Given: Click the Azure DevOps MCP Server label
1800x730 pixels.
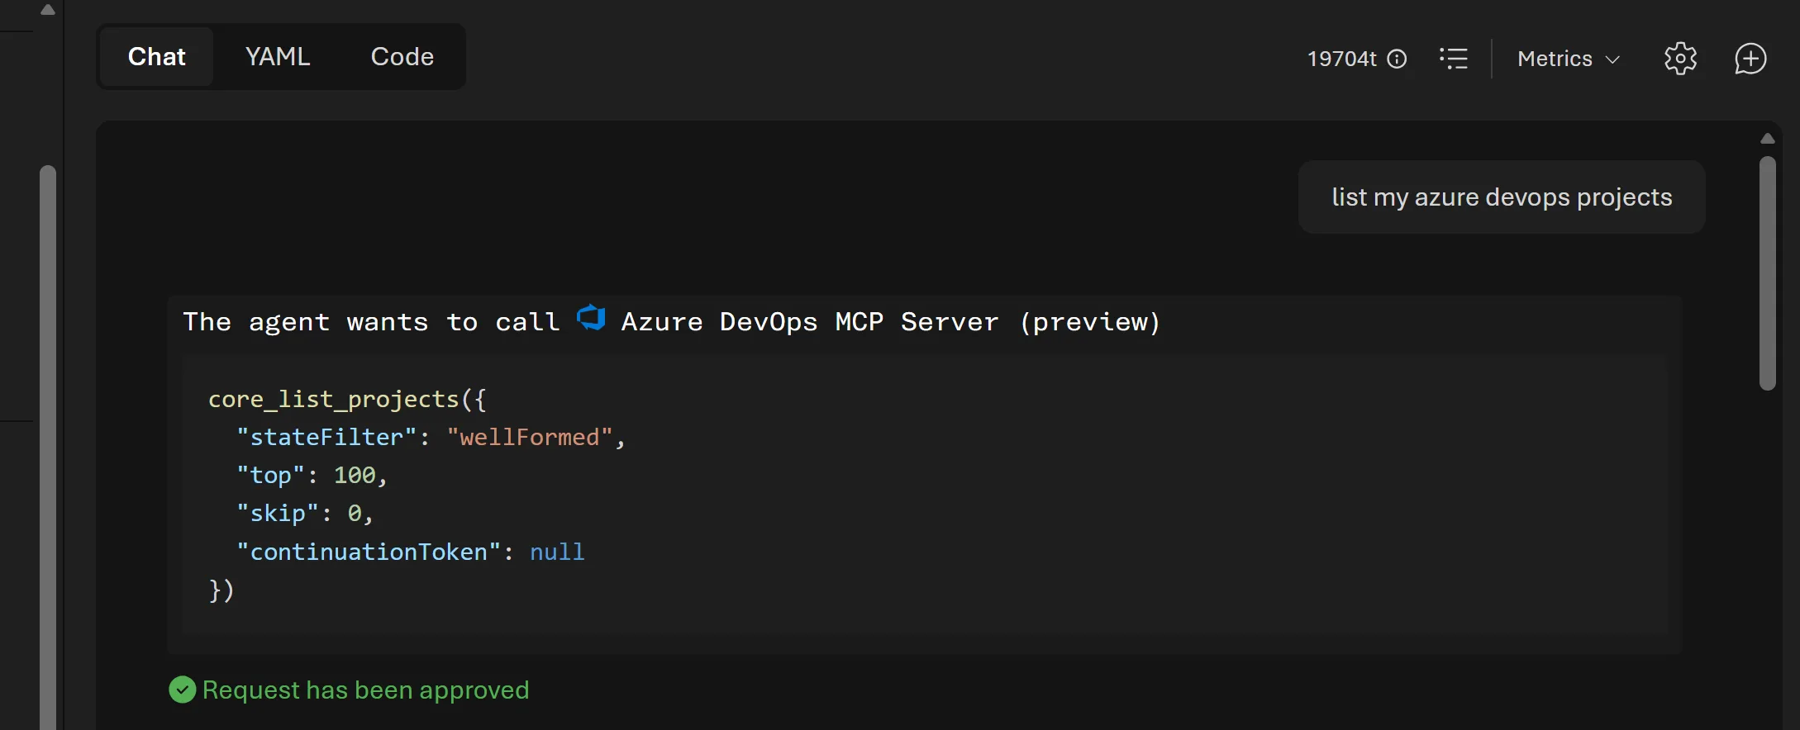Looking at the screenshot, I should pos(891,321).
